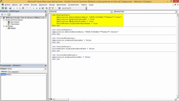
Task: Click the Find binoculars icon
Action: pyautogui.click(x=23, y=8)
